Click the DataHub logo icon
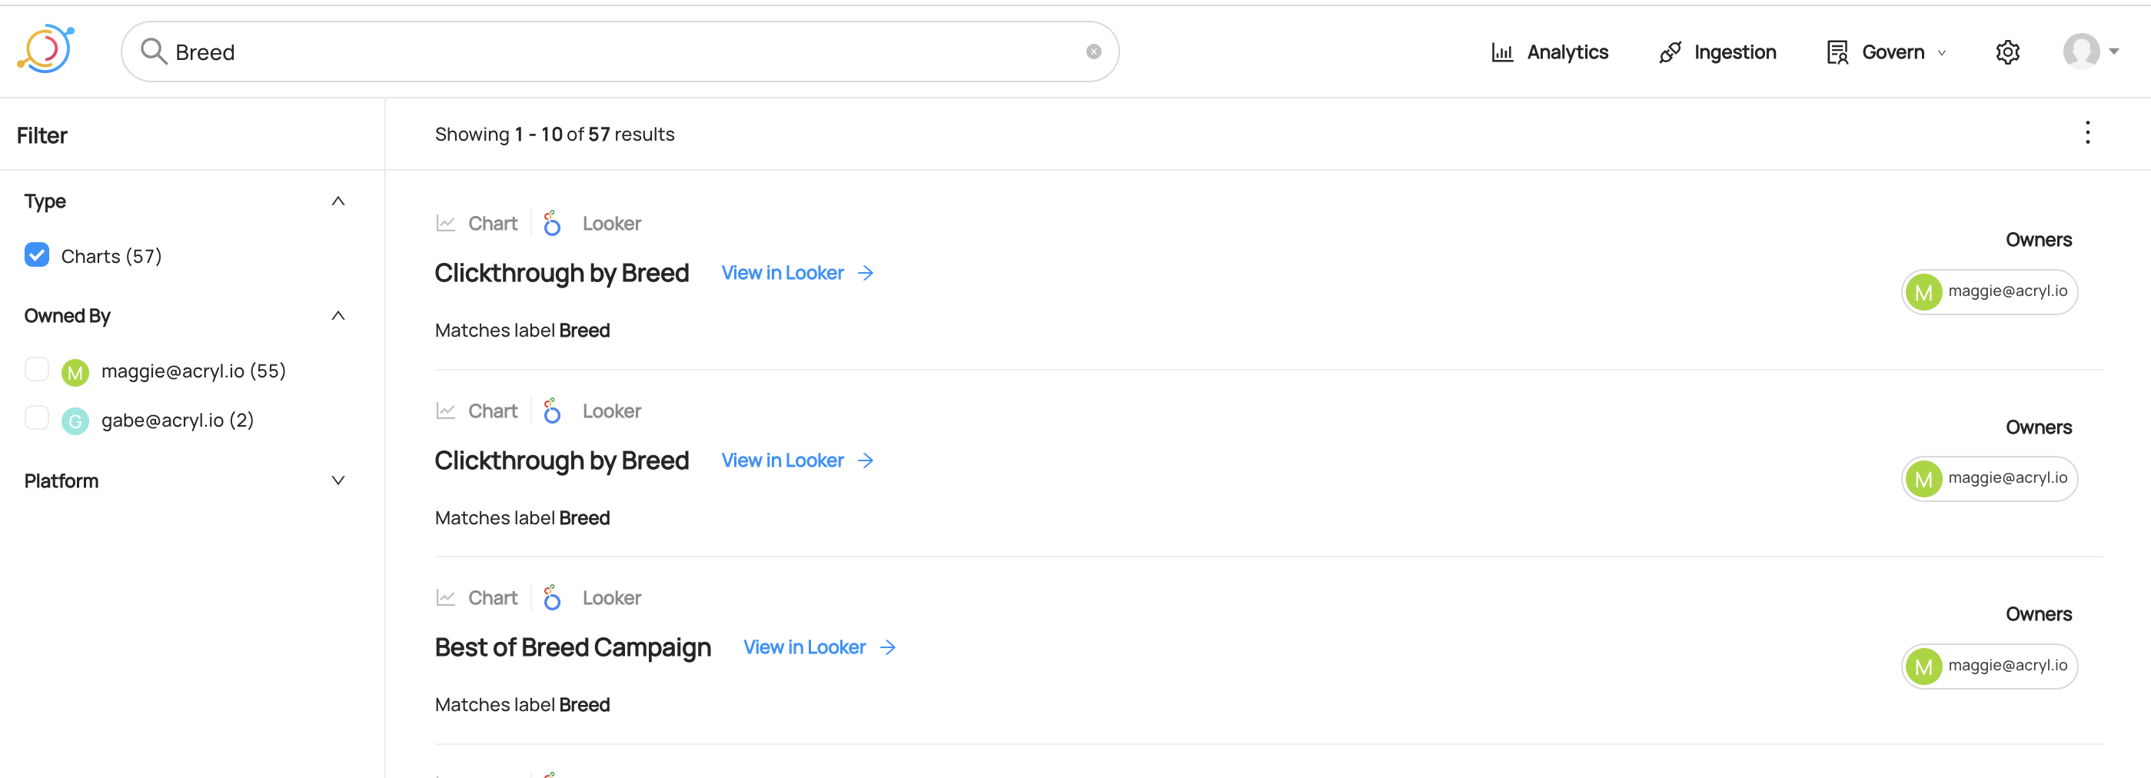This screenshot has height=778, width=2151. (x=46, y=49)
